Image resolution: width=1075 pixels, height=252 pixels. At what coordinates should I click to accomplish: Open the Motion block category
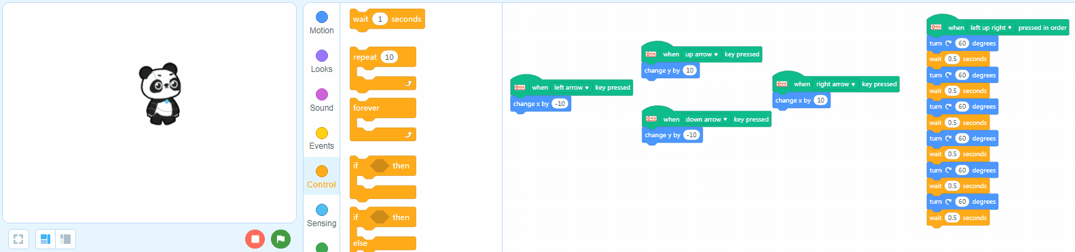coord(321,22)
